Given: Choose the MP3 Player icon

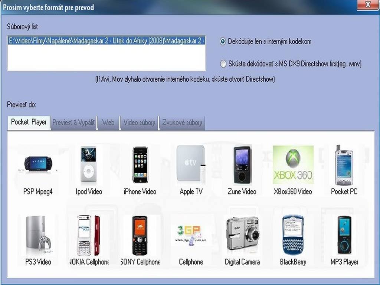Looking at the screenshot, I should [344, 235].
